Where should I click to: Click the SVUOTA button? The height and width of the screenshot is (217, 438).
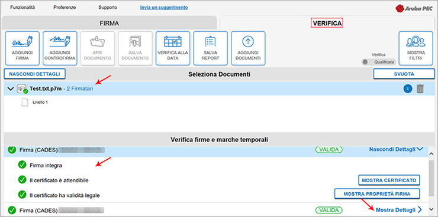404,74
